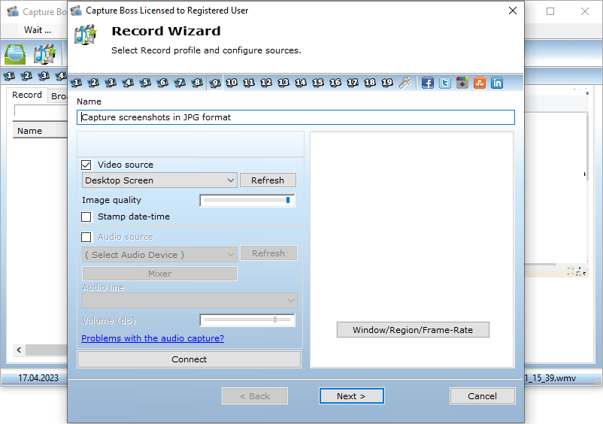Click the Window/Region/Frame-Rate button

pyautogui.click(x=413, y=330)
